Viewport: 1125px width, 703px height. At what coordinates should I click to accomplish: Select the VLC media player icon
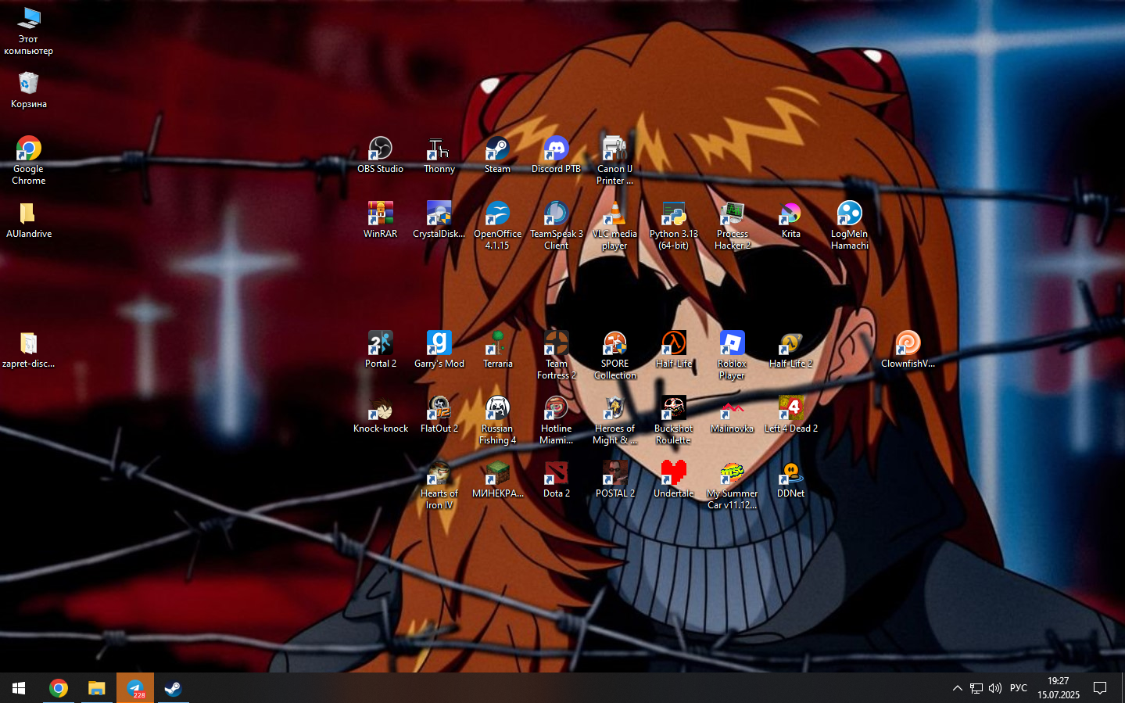point(614,225)
